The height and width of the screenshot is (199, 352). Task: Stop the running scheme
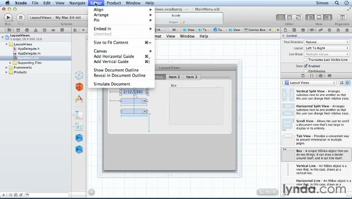click(x=20, y=17)
